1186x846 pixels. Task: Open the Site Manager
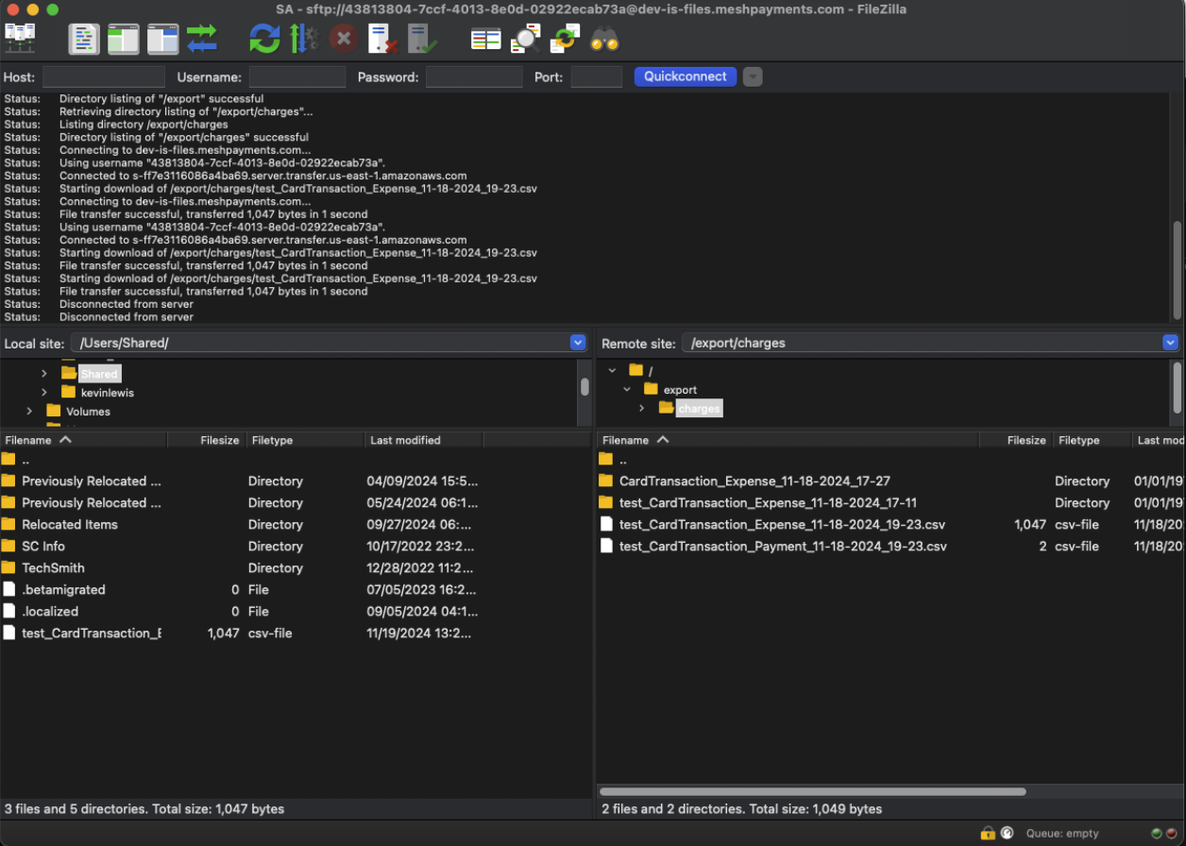(20, 39)
